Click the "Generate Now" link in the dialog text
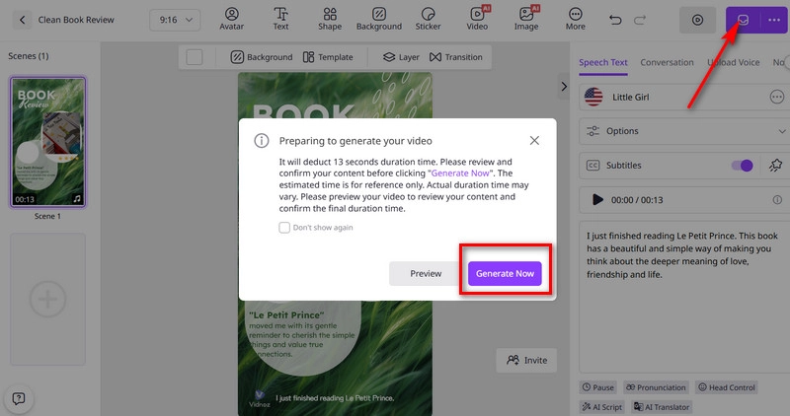 [x=460, y=173]
